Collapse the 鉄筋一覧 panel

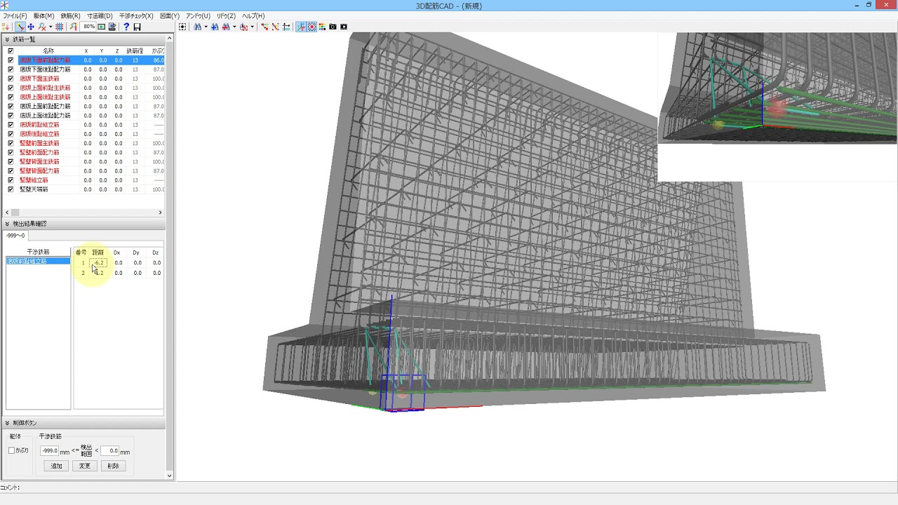click(x=7, y=39)
